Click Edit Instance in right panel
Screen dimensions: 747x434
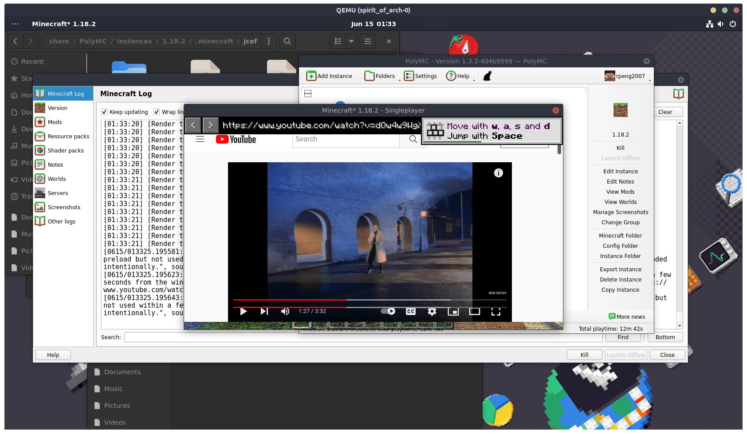(620, 172)
